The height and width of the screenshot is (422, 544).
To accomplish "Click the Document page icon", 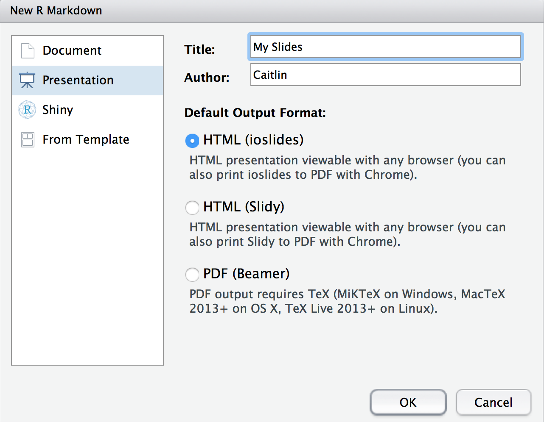I will coord(28,51).
